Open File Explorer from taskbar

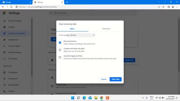pyautogui.click(x=96, y=98)
